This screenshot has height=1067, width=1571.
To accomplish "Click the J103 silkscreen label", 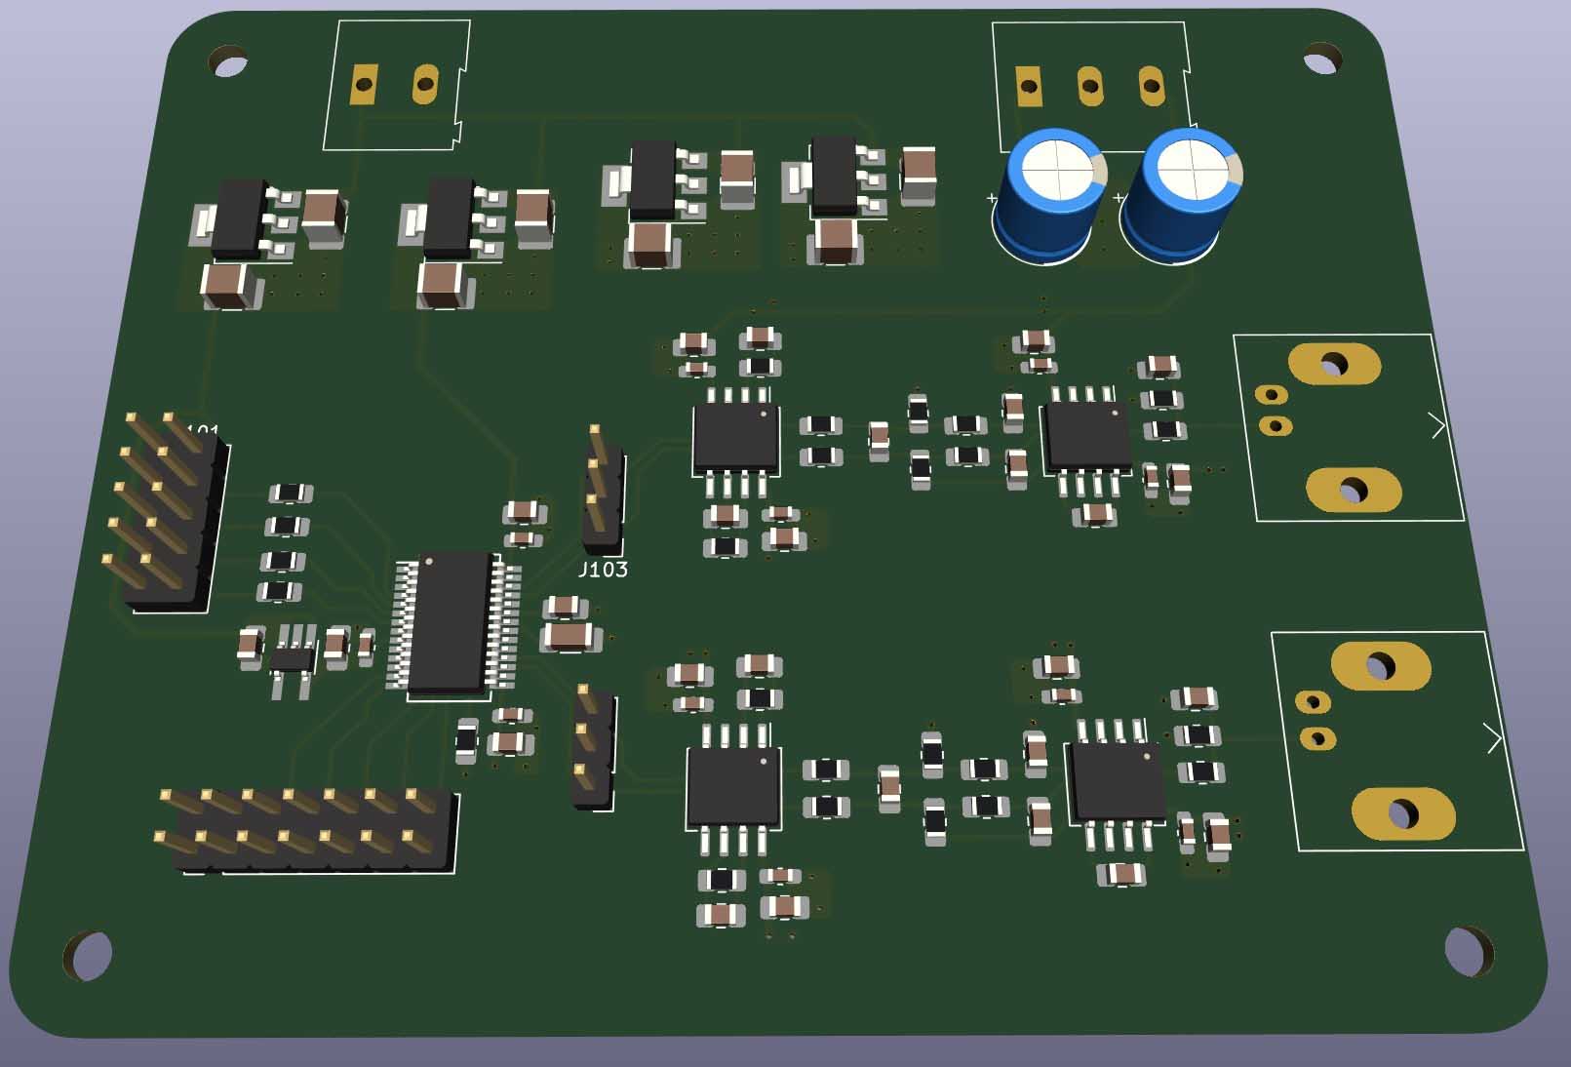I will click(603, 570).
